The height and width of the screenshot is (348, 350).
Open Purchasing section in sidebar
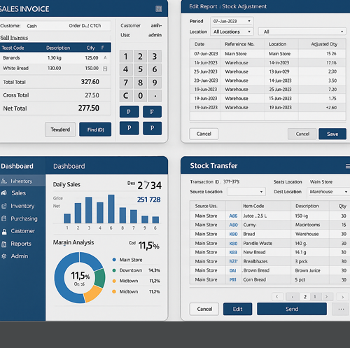[24, 218]
